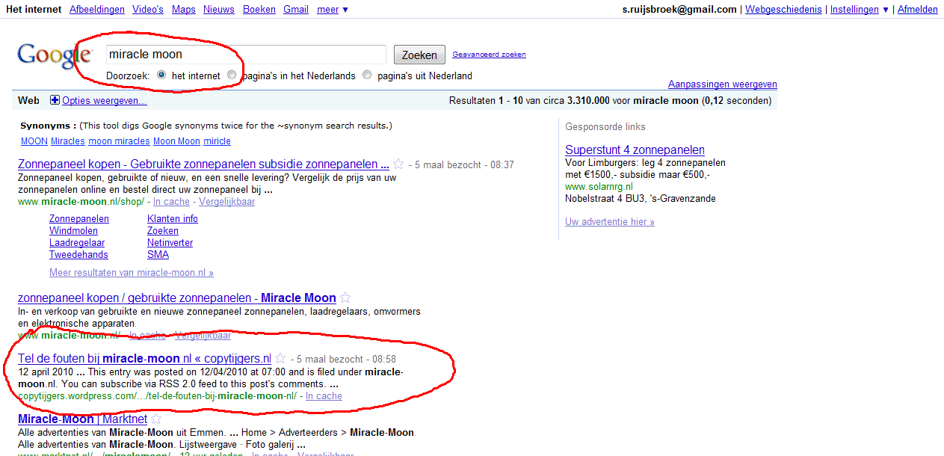Open 'Tel de fouten bij miracle-moon.nl' result
Screen dimensions: 944x456
pyautogui.click(x=144, y=359)
